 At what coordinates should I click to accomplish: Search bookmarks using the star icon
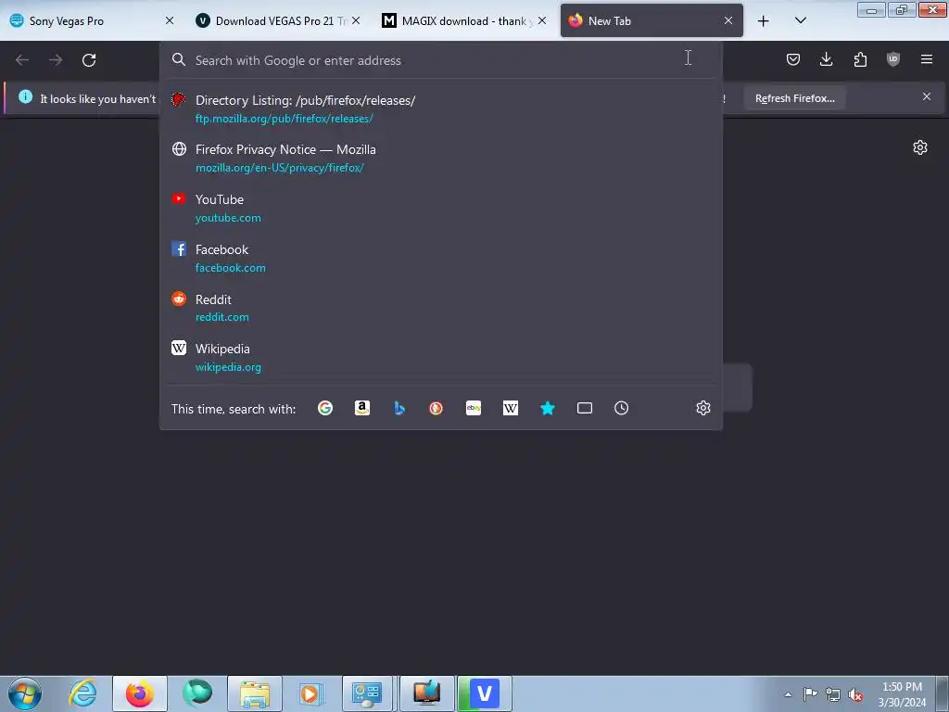pos(548,408)
